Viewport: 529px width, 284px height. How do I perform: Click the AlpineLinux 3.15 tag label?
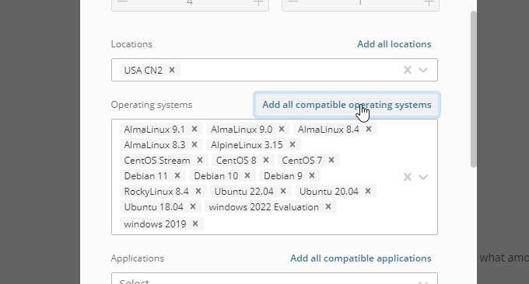[247, 144]
